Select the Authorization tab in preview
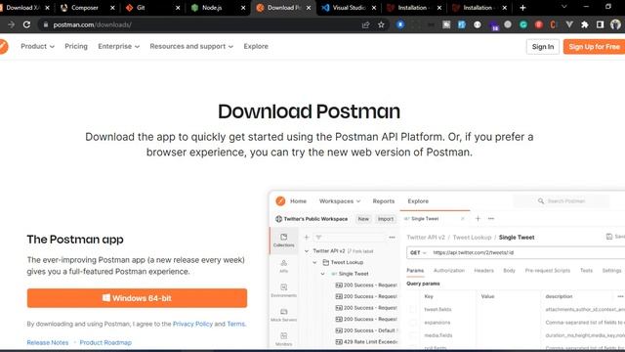The image size is (625, 352). coord(449,271)
